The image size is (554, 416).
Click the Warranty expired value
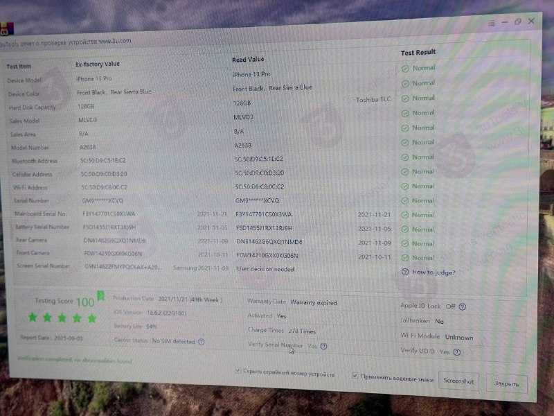pyautogui.click(x=314, y=303)
